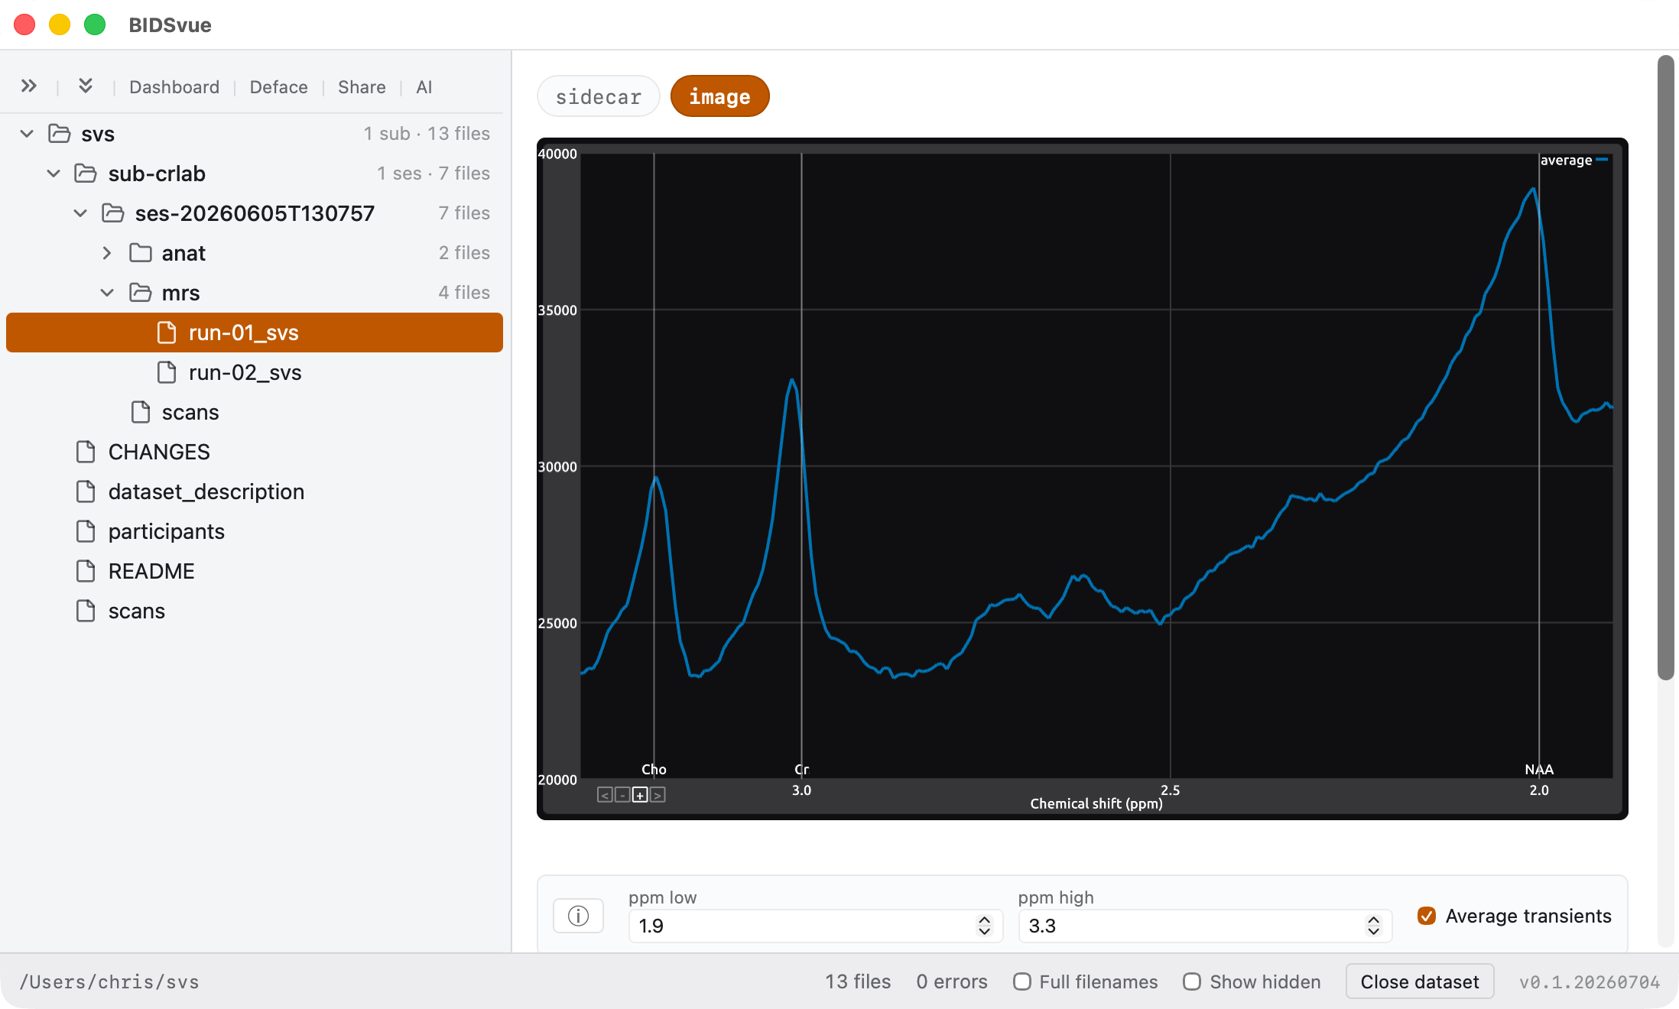Click the svs root folder icon
This screenshot has height=1009, width=1679.
point(60,134)
